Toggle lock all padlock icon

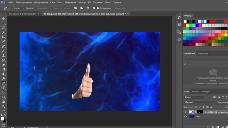[x=211, y=107]
